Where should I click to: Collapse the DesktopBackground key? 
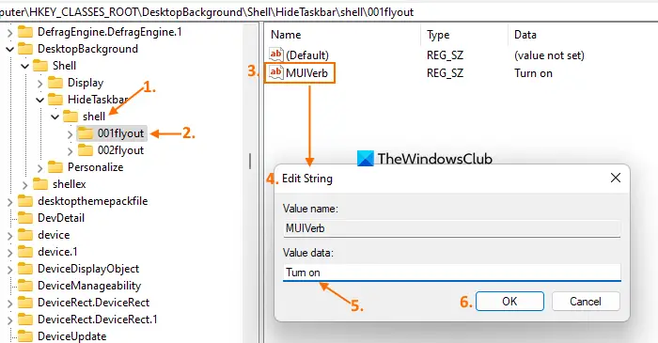click(x=9, y=50)
